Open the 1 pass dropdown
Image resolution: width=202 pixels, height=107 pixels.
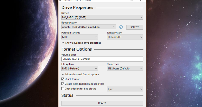tap(125, 89)
